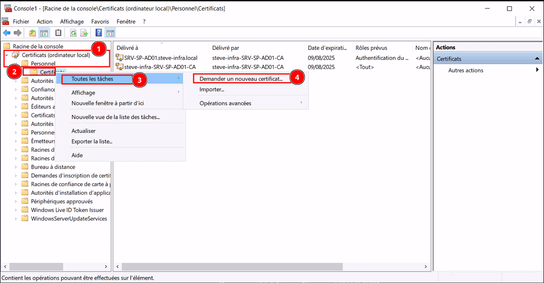The image size is (544, 283).
Task: Collapse the Certificats section in Actions pane
Action: pyautogui.click(x=537, y=59)
